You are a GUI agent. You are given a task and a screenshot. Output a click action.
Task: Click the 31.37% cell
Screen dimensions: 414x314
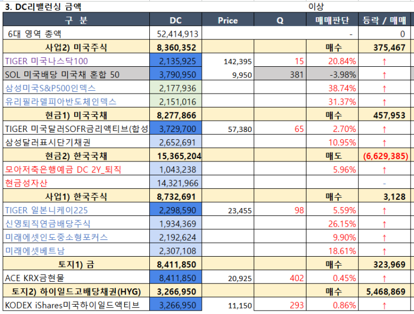(x=332, y=101)
